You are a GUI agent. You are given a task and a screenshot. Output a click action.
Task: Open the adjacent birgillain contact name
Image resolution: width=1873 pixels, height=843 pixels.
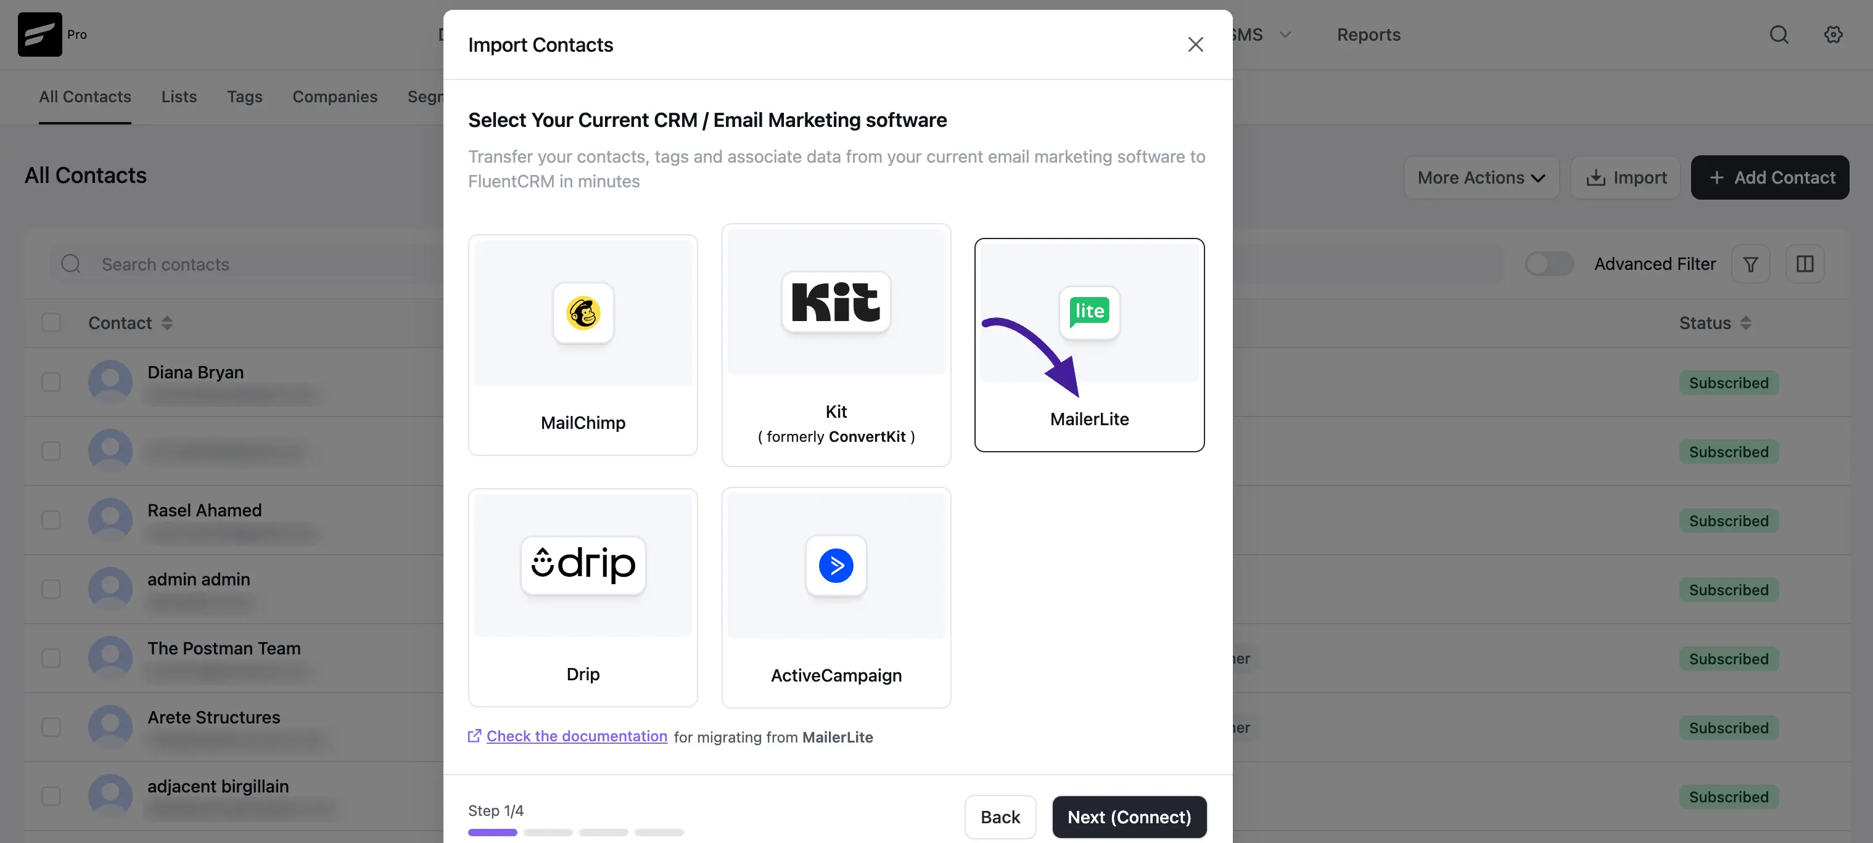tap(218, 786)
